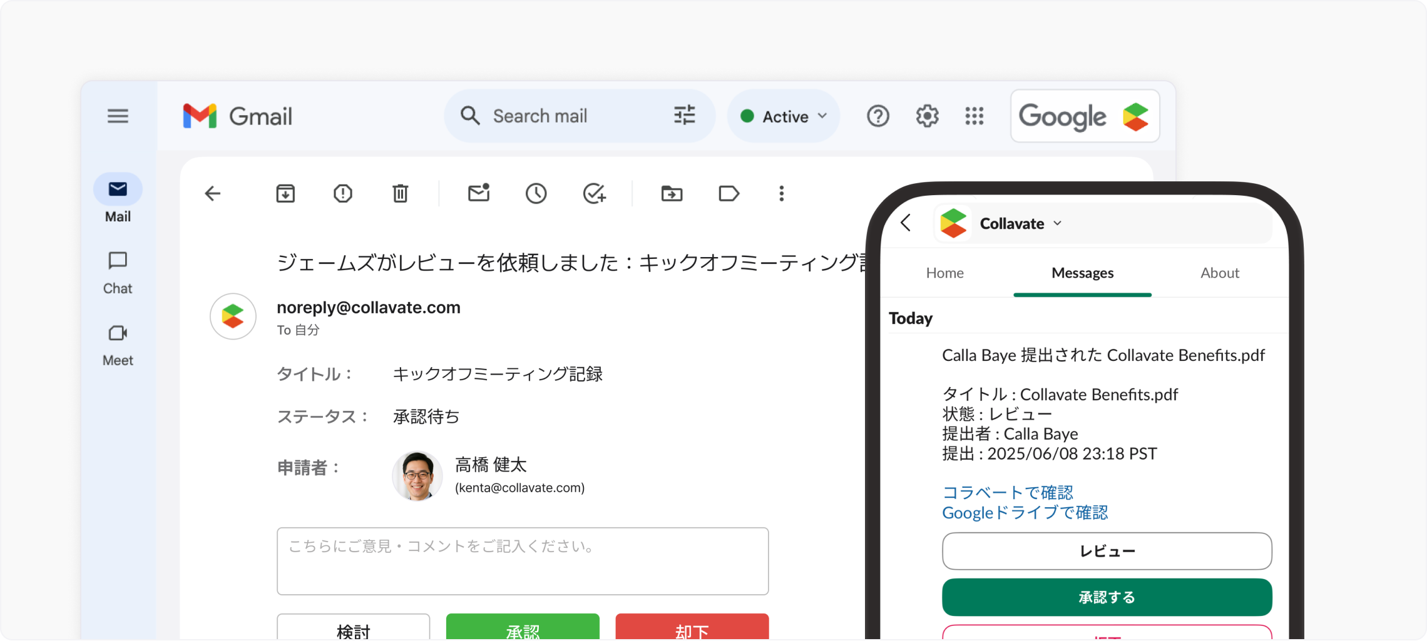The width and height of the screenshot is (1427, 641).
Task: Click the Gmail logo
Action: [x=237, y=116]
